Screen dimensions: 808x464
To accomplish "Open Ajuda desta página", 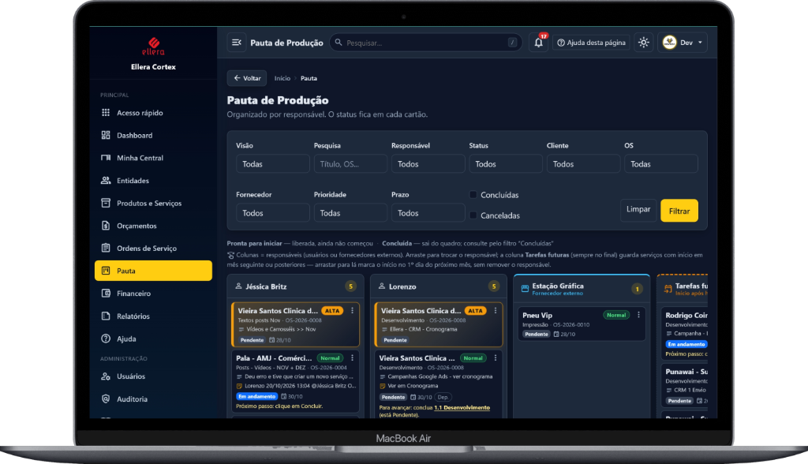I will 591,43.
